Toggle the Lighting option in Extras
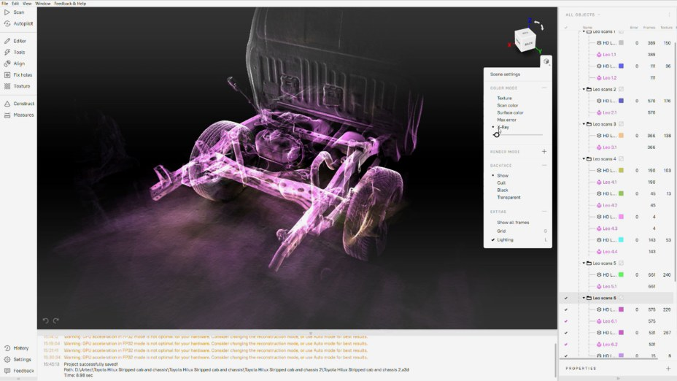 pos(505,239)
